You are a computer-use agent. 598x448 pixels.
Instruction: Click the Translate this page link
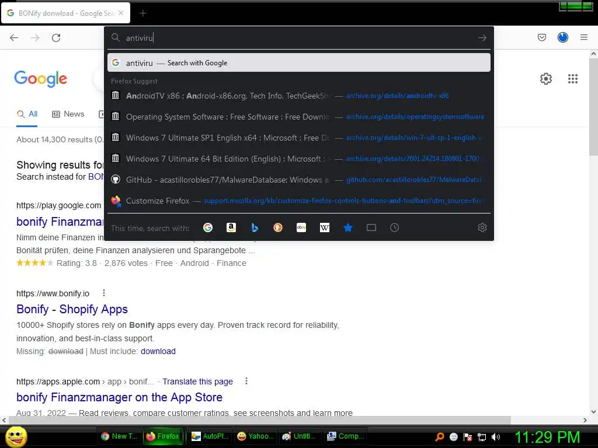tap(197, 381)
